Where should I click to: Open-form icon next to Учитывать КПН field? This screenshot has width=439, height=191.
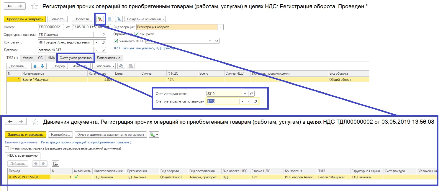(216, 41)
